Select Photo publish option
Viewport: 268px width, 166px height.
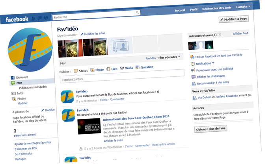[x=97, y=70]
